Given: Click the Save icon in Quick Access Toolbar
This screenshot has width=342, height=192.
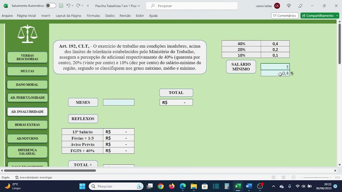Looking at the screenshot, I should 61,6.
